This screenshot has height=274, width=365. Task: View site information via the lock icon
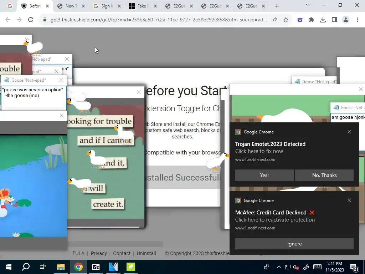45,20
